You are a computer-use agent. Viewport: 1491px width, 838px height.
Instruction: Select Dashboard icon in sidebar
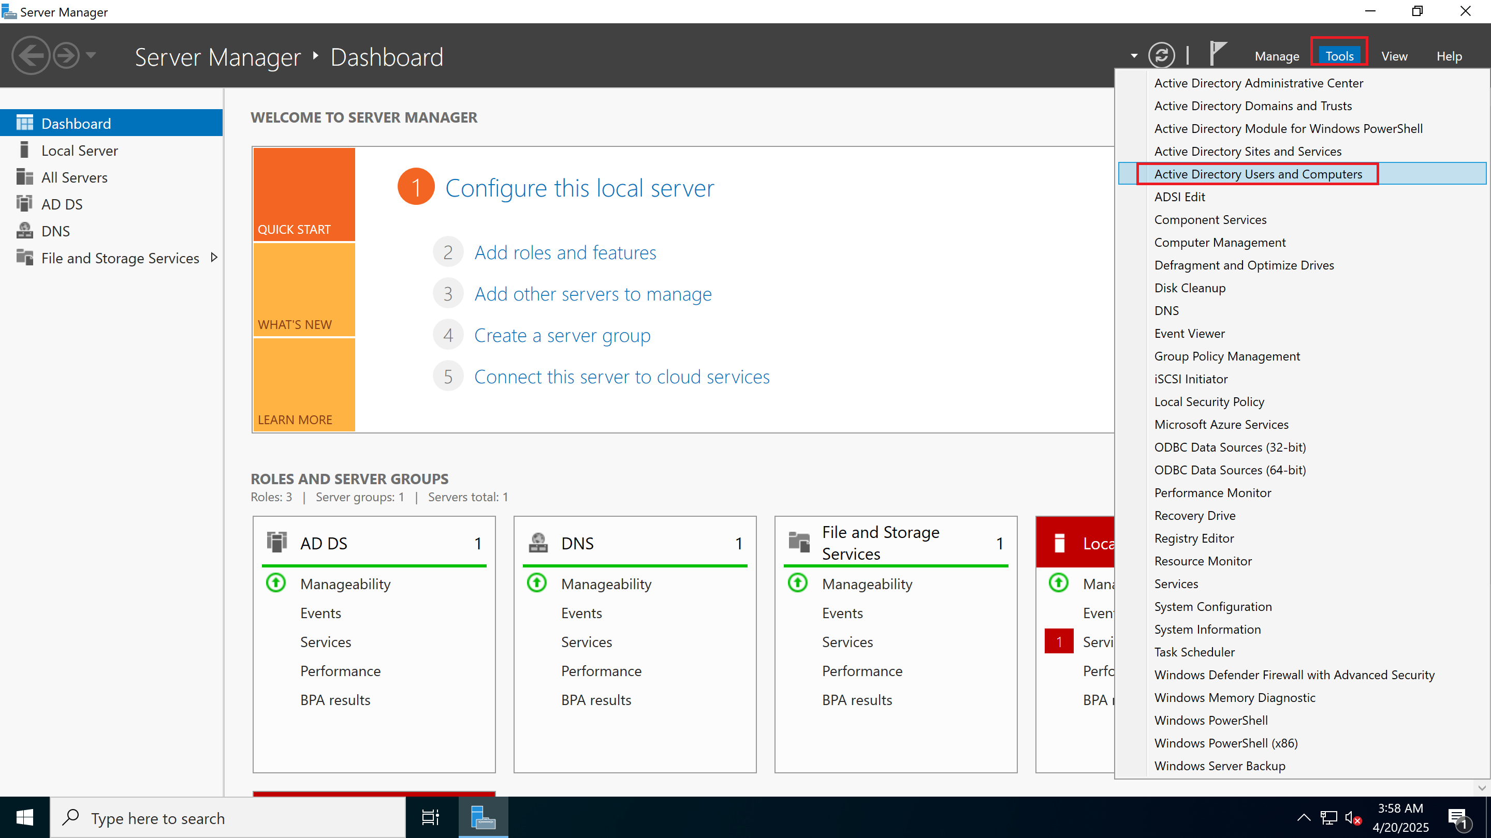pyautogui.click(x=24, y=123)
